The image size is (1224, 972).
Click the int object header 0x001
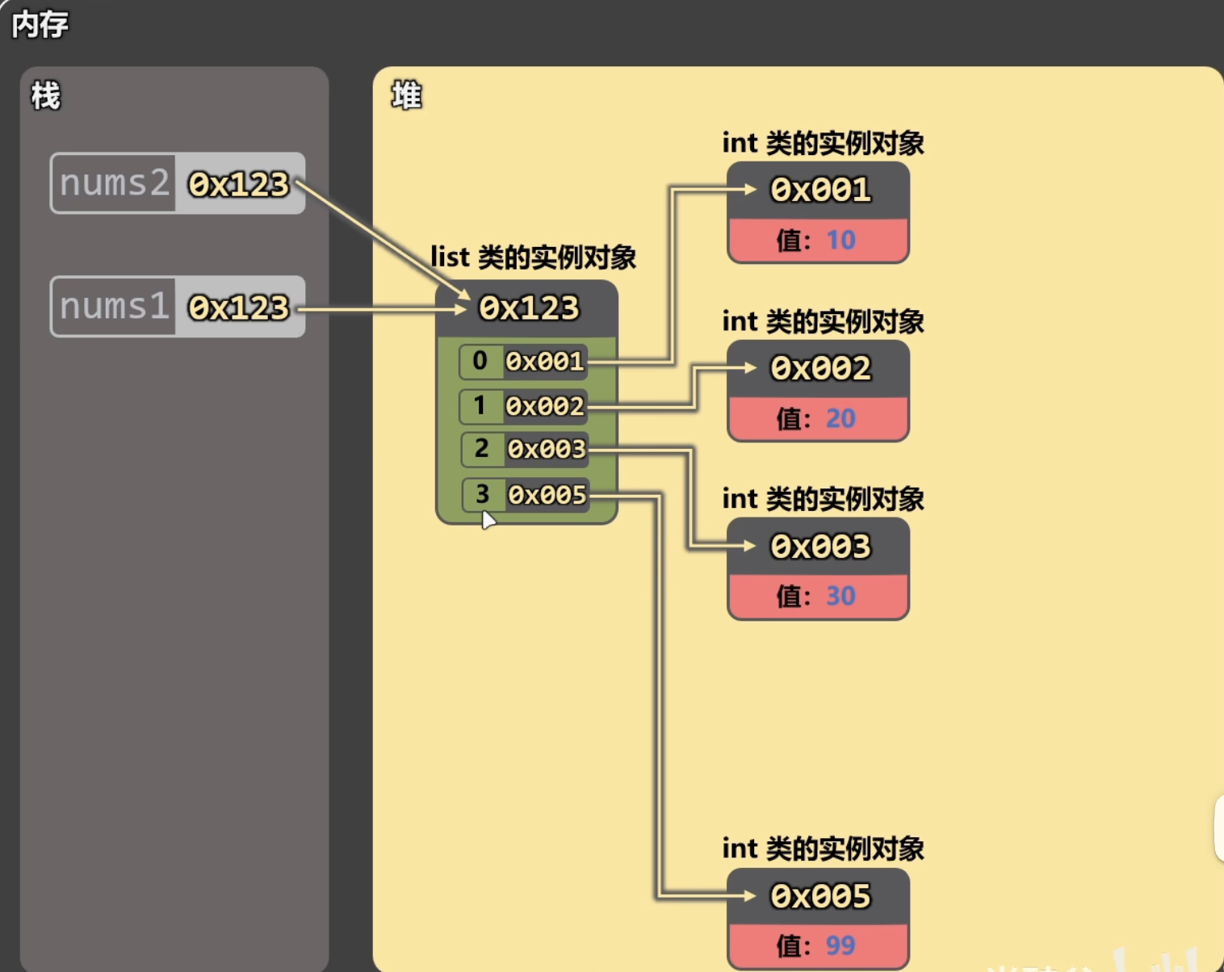(819, 190)
